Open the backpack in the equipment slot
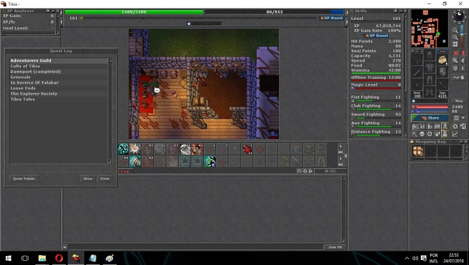 pos(442,60)
